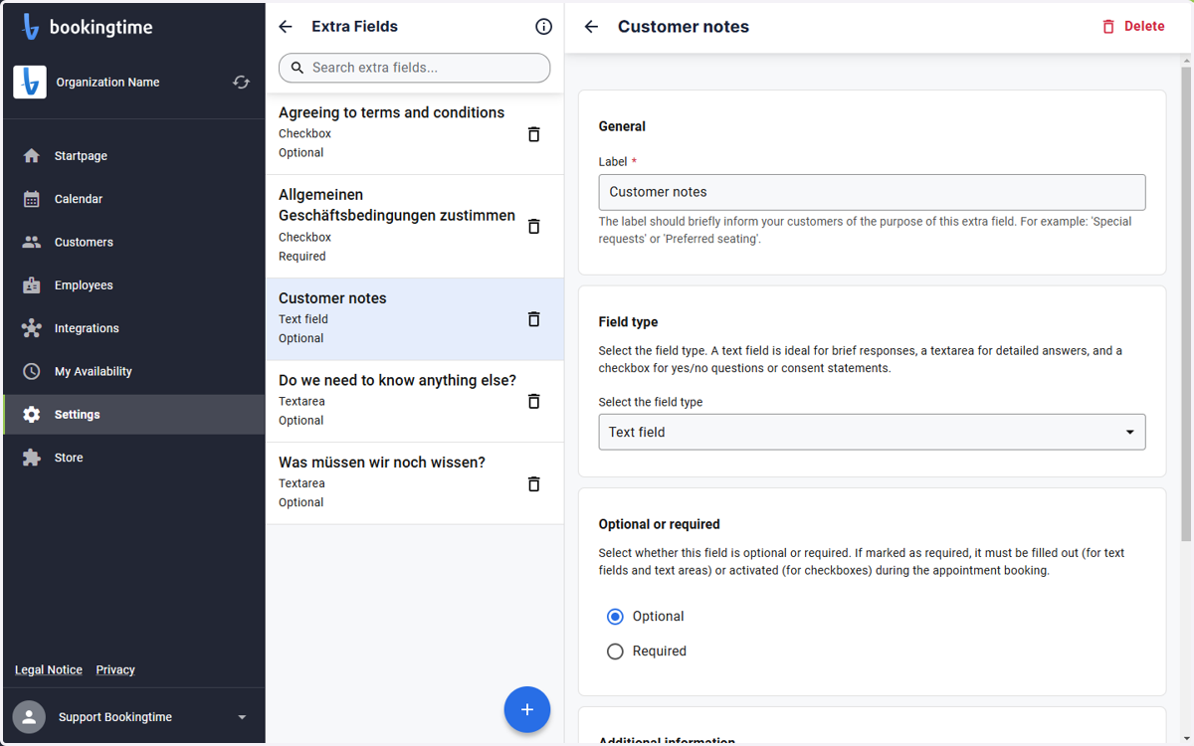Focus the Search extra fields input

414,68
